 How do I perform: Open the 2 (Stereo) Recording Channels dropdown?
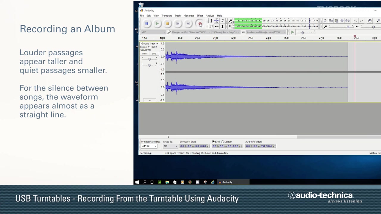click(225, 32)
